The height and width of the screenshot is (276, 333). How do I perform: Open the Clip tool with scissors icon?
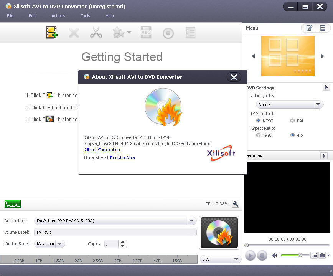point(96,33)
